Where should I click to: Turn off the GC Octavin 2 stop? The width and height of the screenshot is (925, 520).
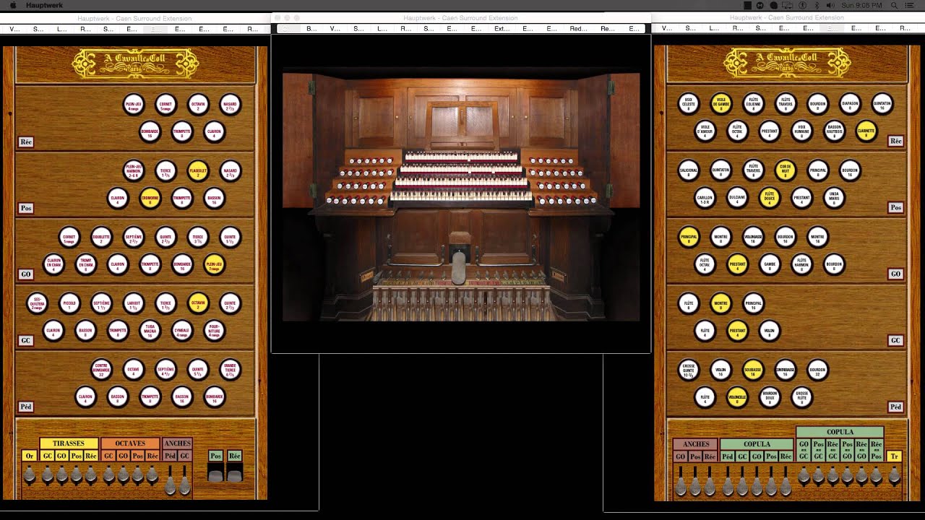[198, 304]
